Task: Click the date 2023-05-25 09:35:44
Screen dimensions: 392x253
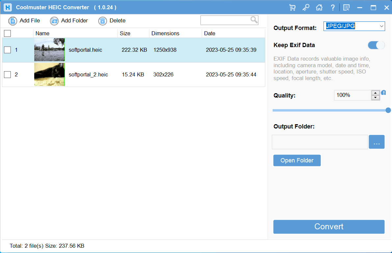Action: 231,74
